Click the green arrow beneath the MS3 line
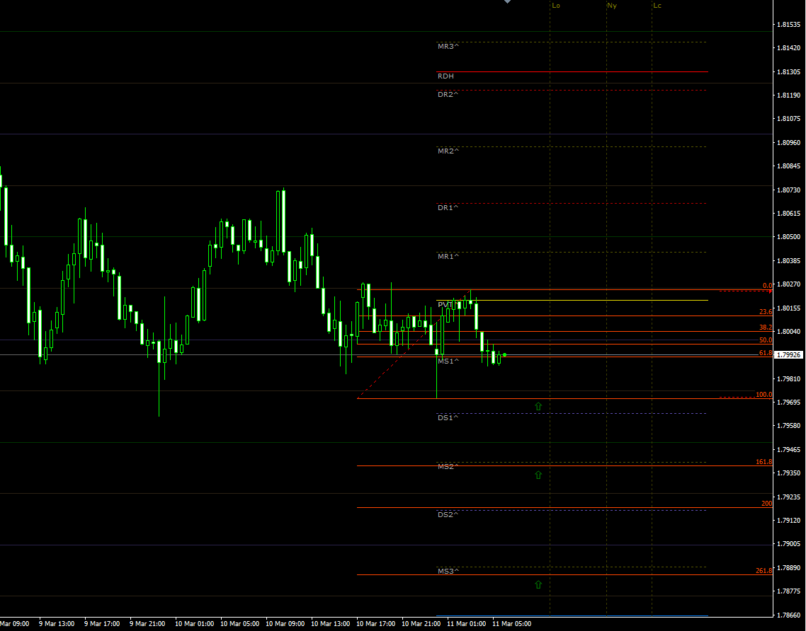Viewport: 806px width, 631px height. (538, 584)
